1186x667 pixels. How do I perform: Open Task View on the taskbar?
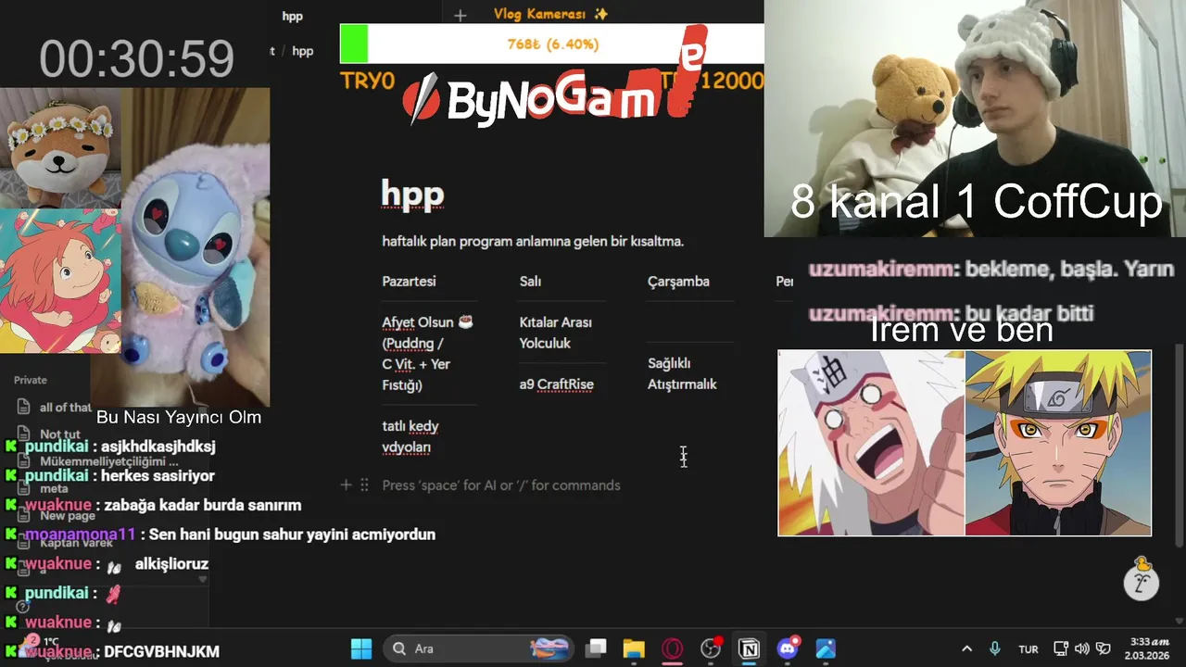tap(597, 648)
